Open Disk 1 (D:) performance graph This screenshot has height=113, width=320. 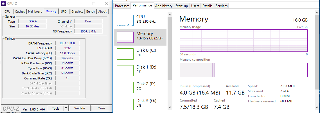click(125, 71)
